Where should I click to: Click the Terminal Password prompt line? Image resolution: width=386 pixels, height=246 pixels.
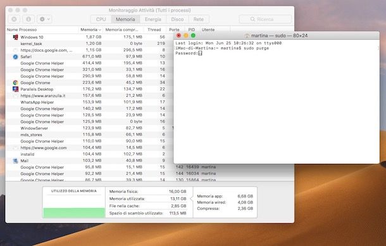pos(189,53)
